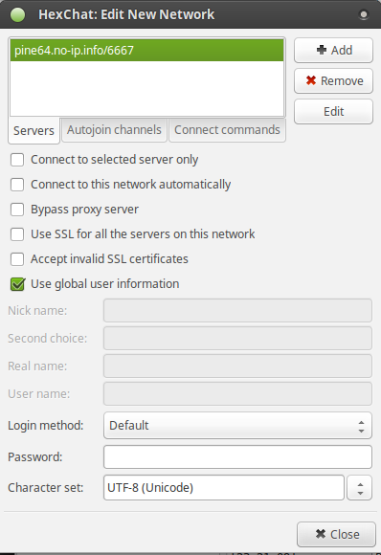The image size is (381, 555).
Task: Switch to Autojoin channels tab
Action: coord(114,130)
